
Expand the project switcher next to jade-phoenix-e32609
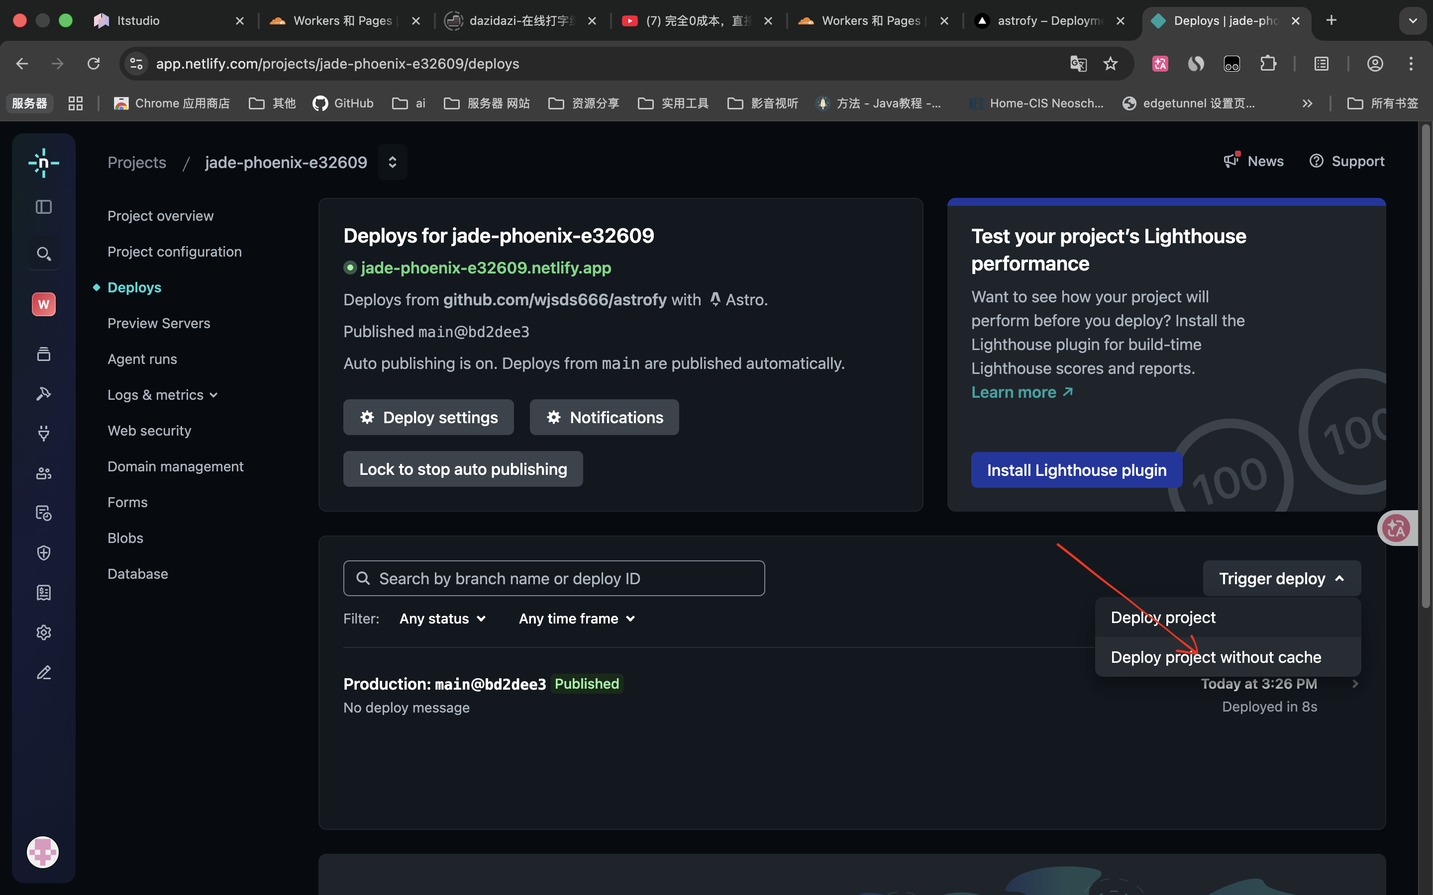pyautogui.click(x=392, y=162)
